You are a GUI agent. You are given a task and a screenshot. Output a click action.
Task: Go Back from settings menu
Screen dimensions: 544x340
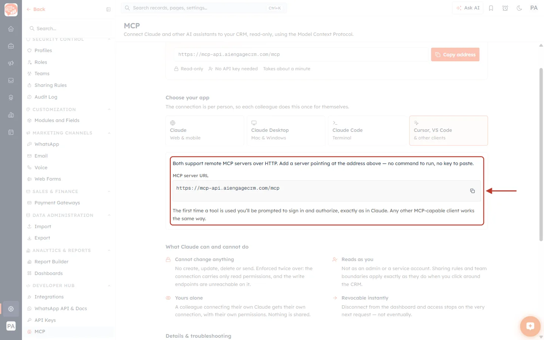(36, 9)
